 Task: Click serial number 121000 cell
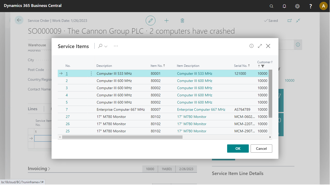[240, 73]
